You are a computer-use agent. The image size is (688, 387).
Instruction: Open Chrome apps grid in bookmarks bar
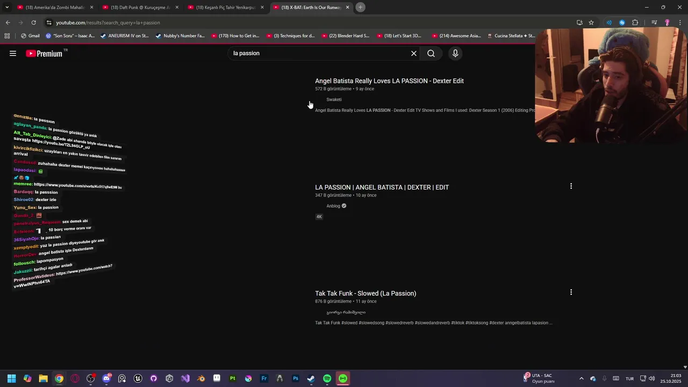click(x=7, y=36)
